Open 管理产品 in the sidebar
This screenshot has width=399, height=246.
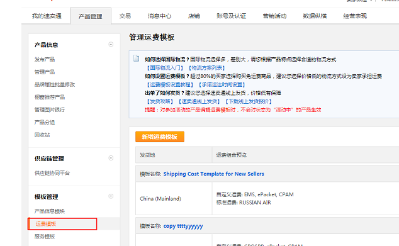coord(45,72)
